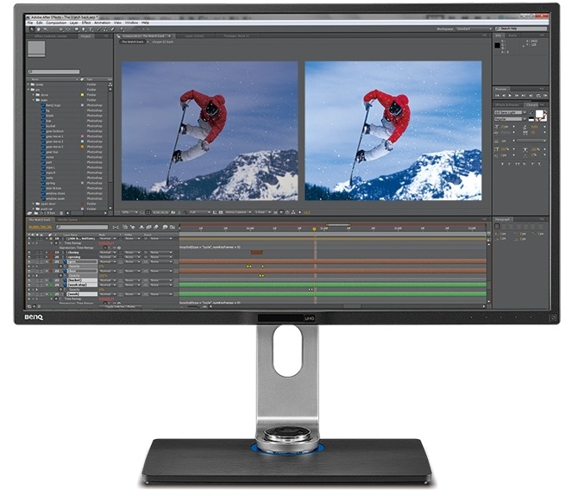
Task: Open magnification 50% dropdown below viewer
Action: pos(129,212)
